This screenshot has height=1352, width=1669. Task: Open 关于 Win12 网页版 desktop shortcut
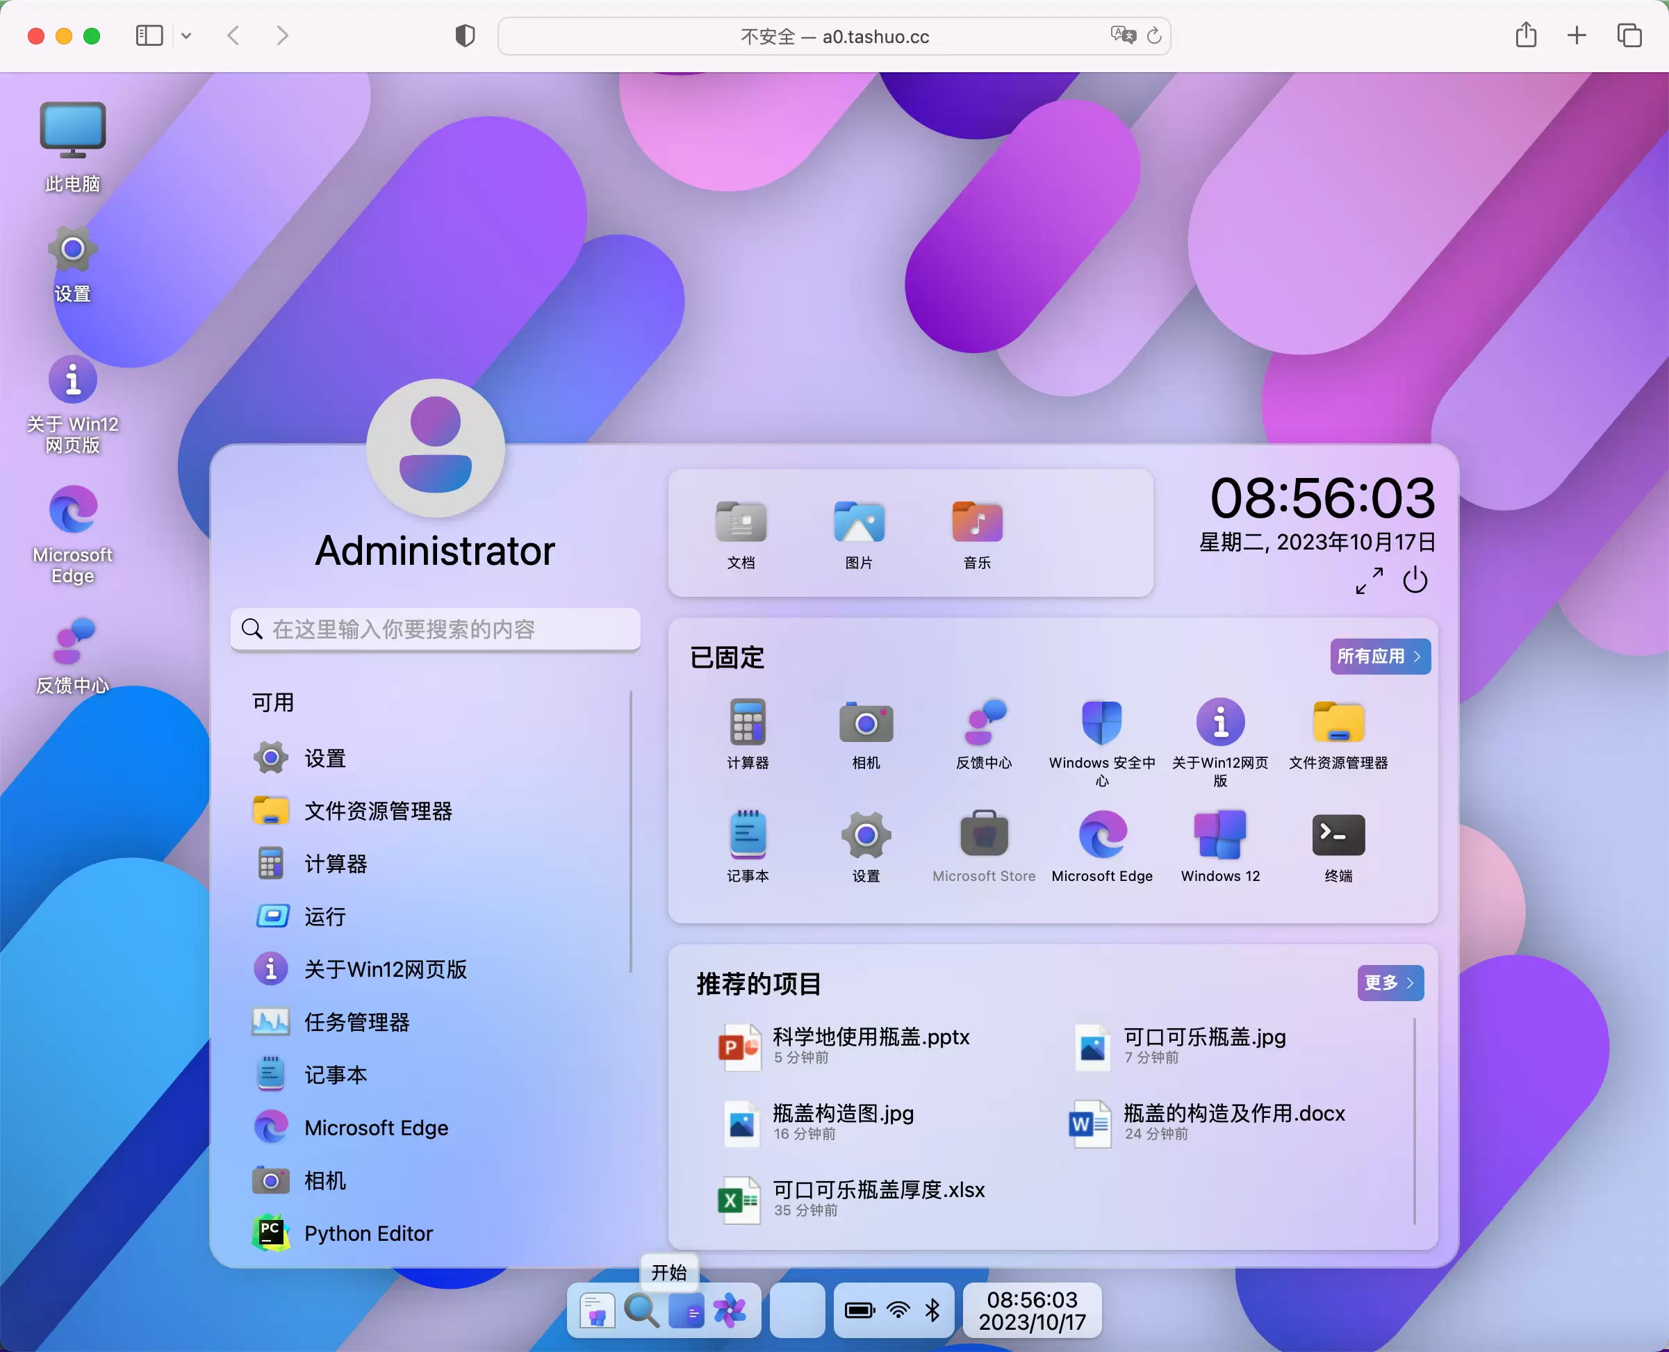point(72,404)
